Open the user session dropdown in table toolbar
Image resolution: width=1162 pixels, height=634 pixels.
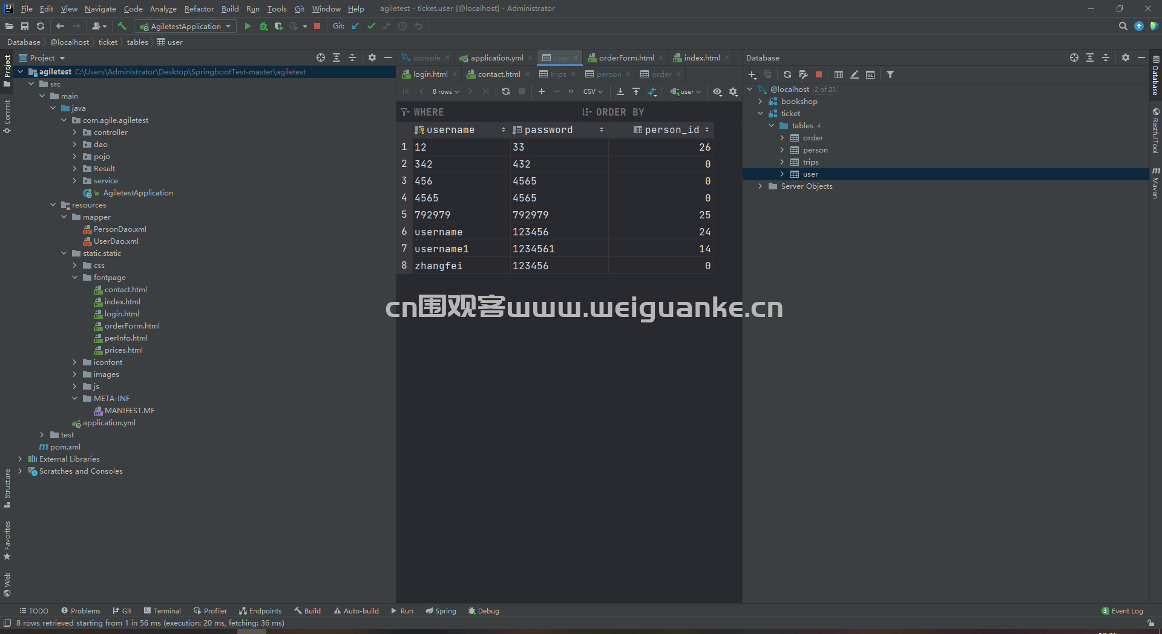(686, 91)
